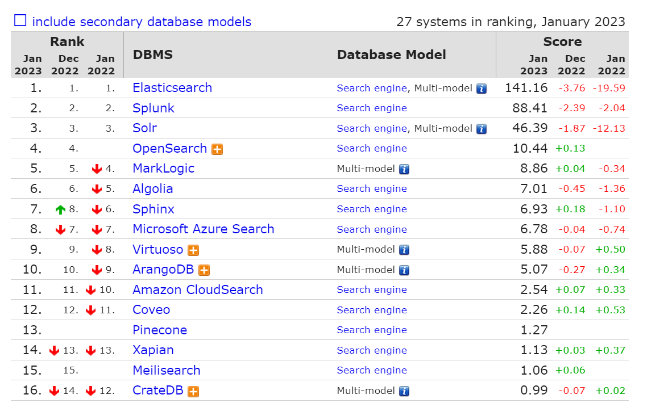This screenshot has height=403, width=668.
Task: Open the Solr DBMS link
Action: 144,128
